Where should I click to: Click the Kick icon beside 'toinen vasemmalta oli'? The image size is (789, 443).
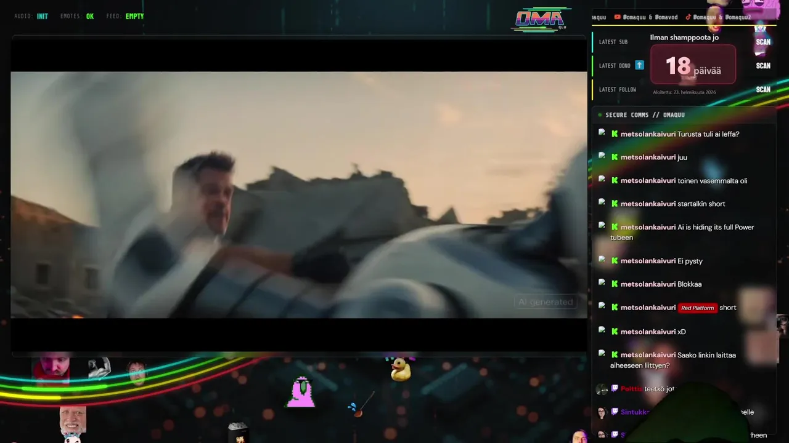coord(615,181)
